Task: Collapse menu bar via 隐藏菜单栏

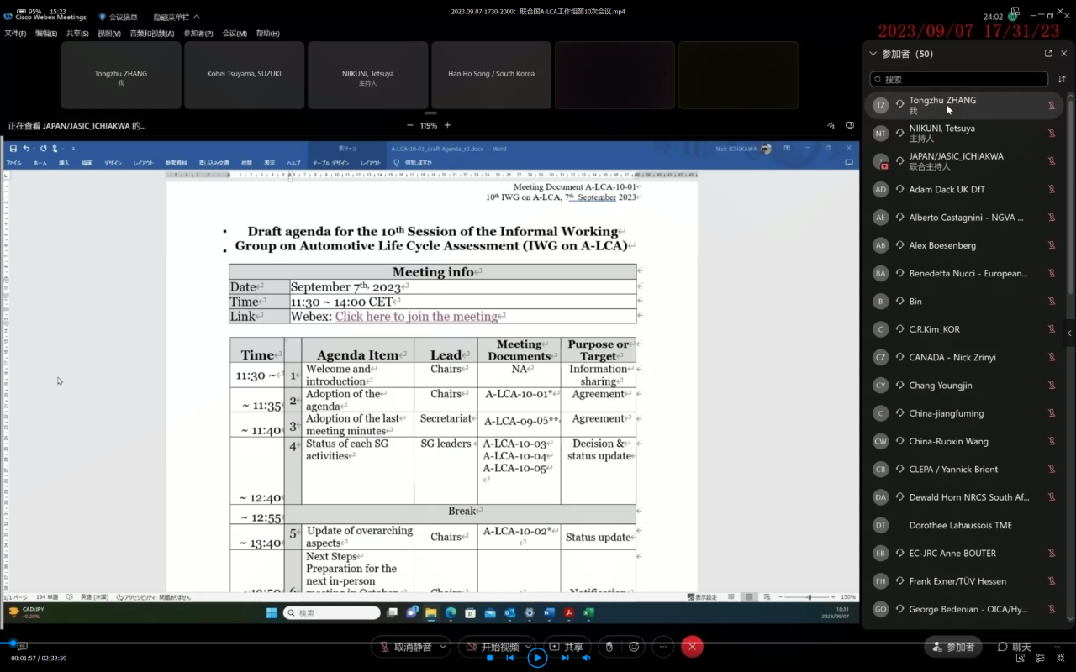Action: tap(177, 17)
